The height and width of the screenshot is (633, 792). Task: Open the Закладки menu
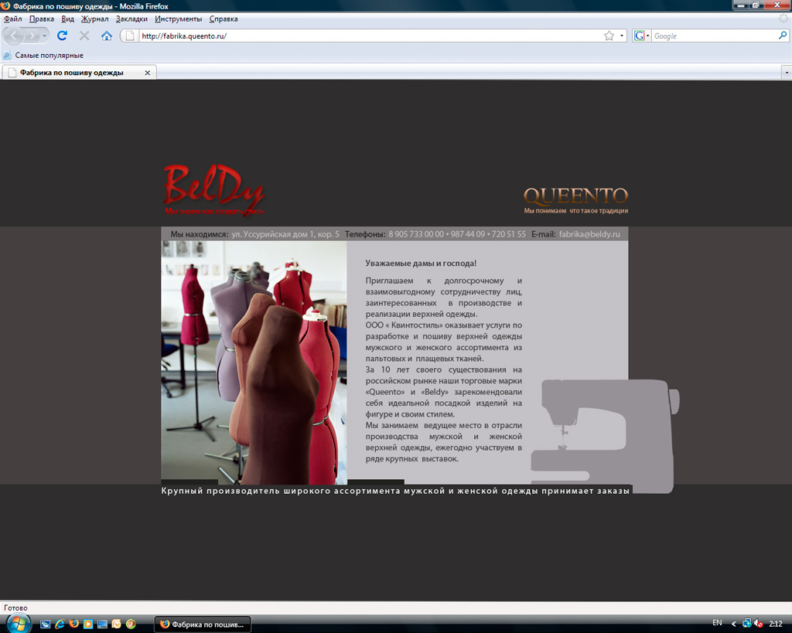131,19
